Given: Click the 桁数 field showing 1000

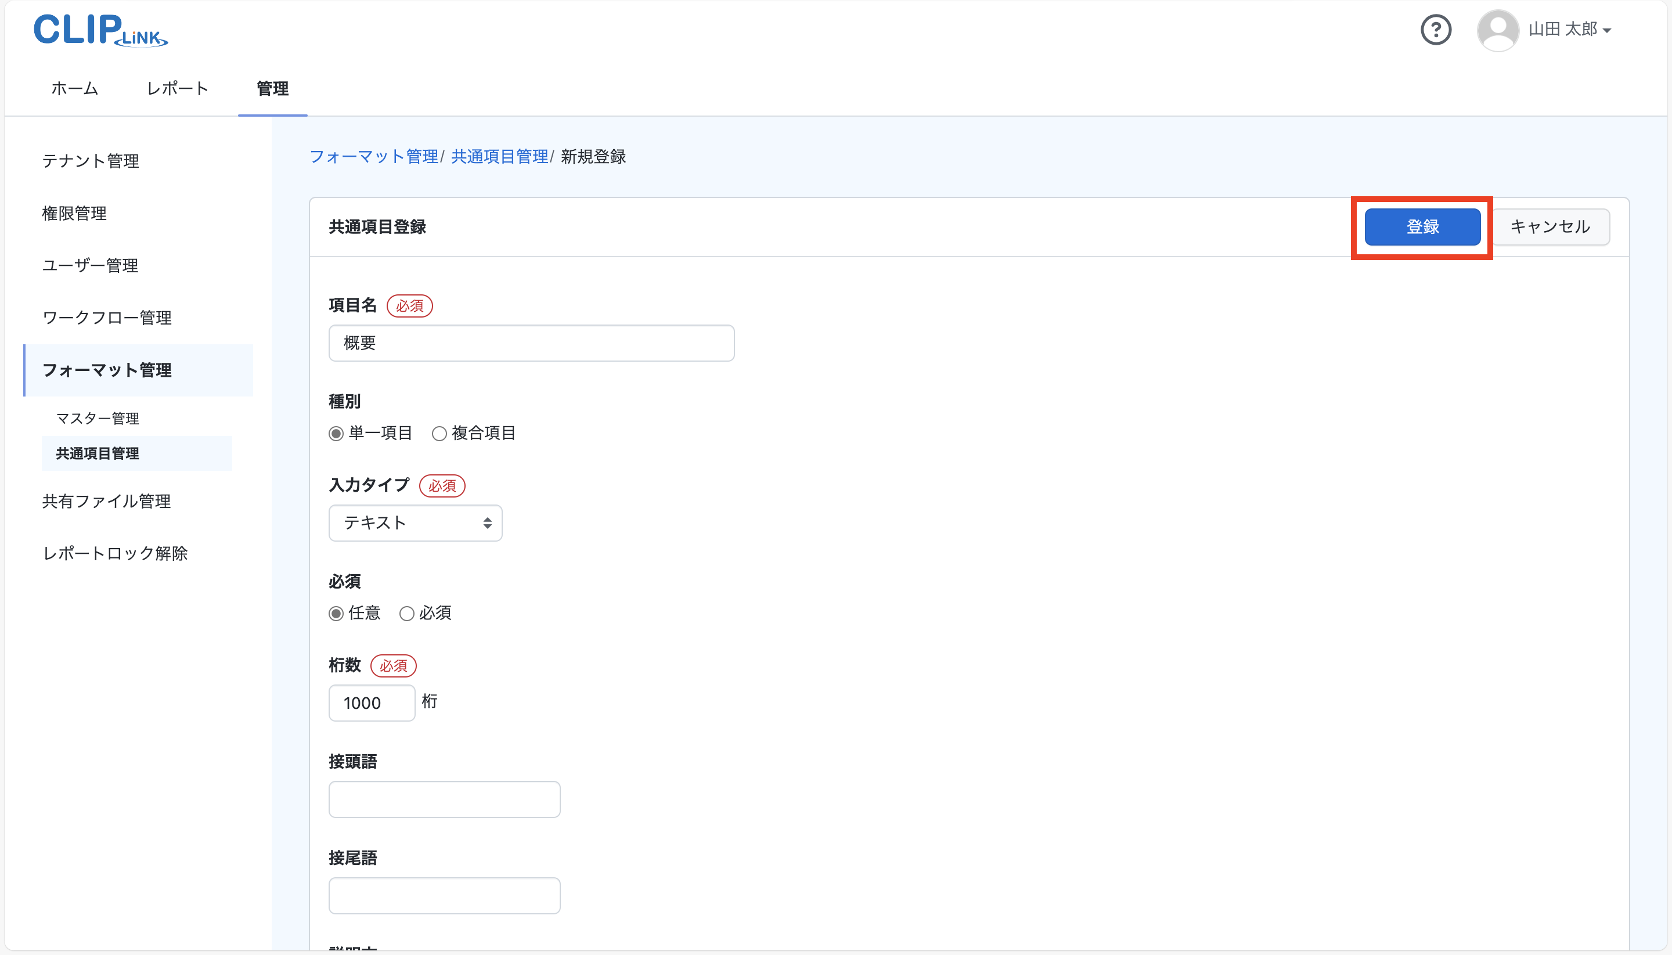Looking at the screenshot, I should [x=371, y=702].
